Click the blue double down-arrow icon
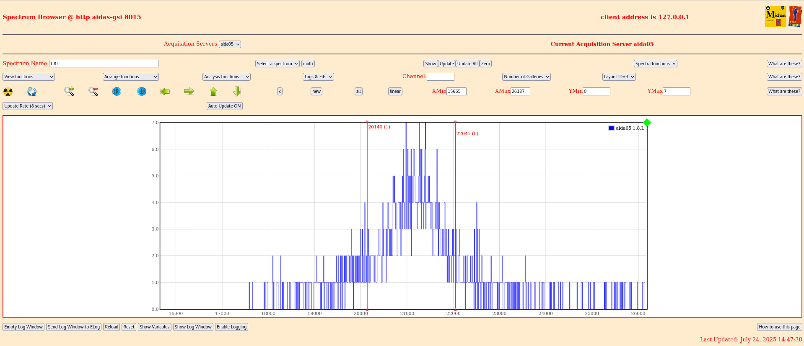This screenshot has height=346, width=804. click(117, 91)
